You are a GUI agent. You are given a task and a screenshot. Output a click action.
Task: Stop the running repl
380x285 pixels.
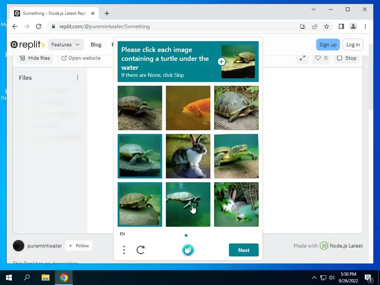pos(347,58)
